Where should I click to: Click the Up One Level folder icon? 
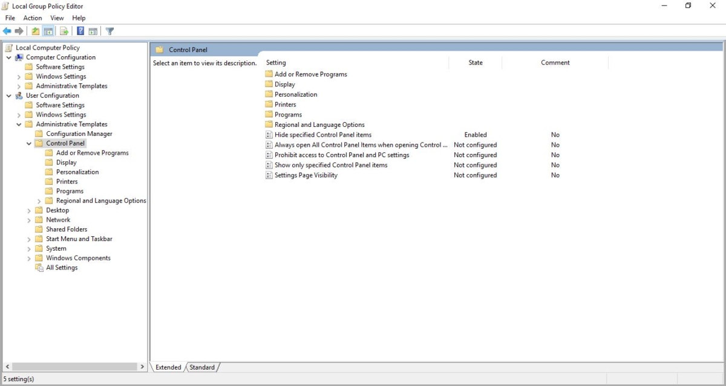[36, 31]
